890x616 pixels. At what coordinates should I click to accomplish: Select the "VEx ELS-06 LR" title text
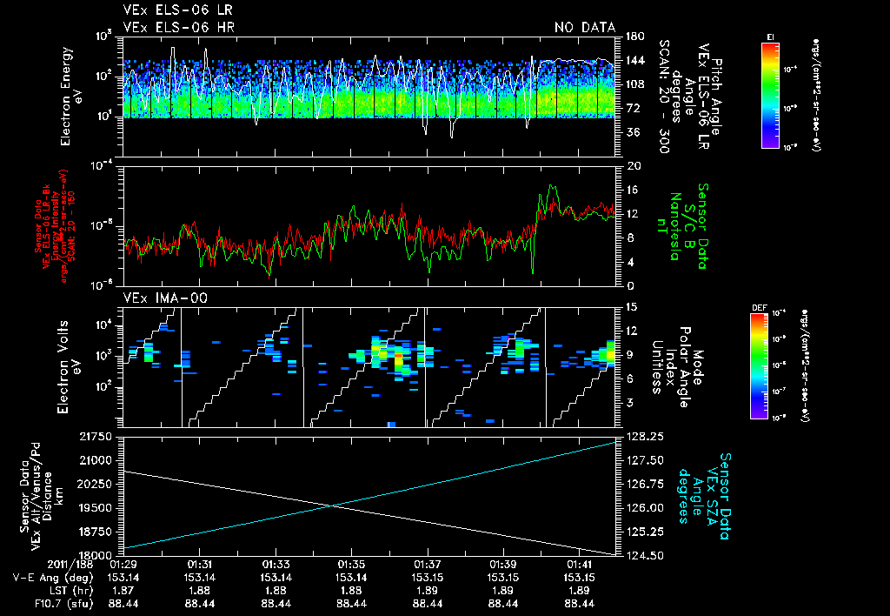coord(177,10)
